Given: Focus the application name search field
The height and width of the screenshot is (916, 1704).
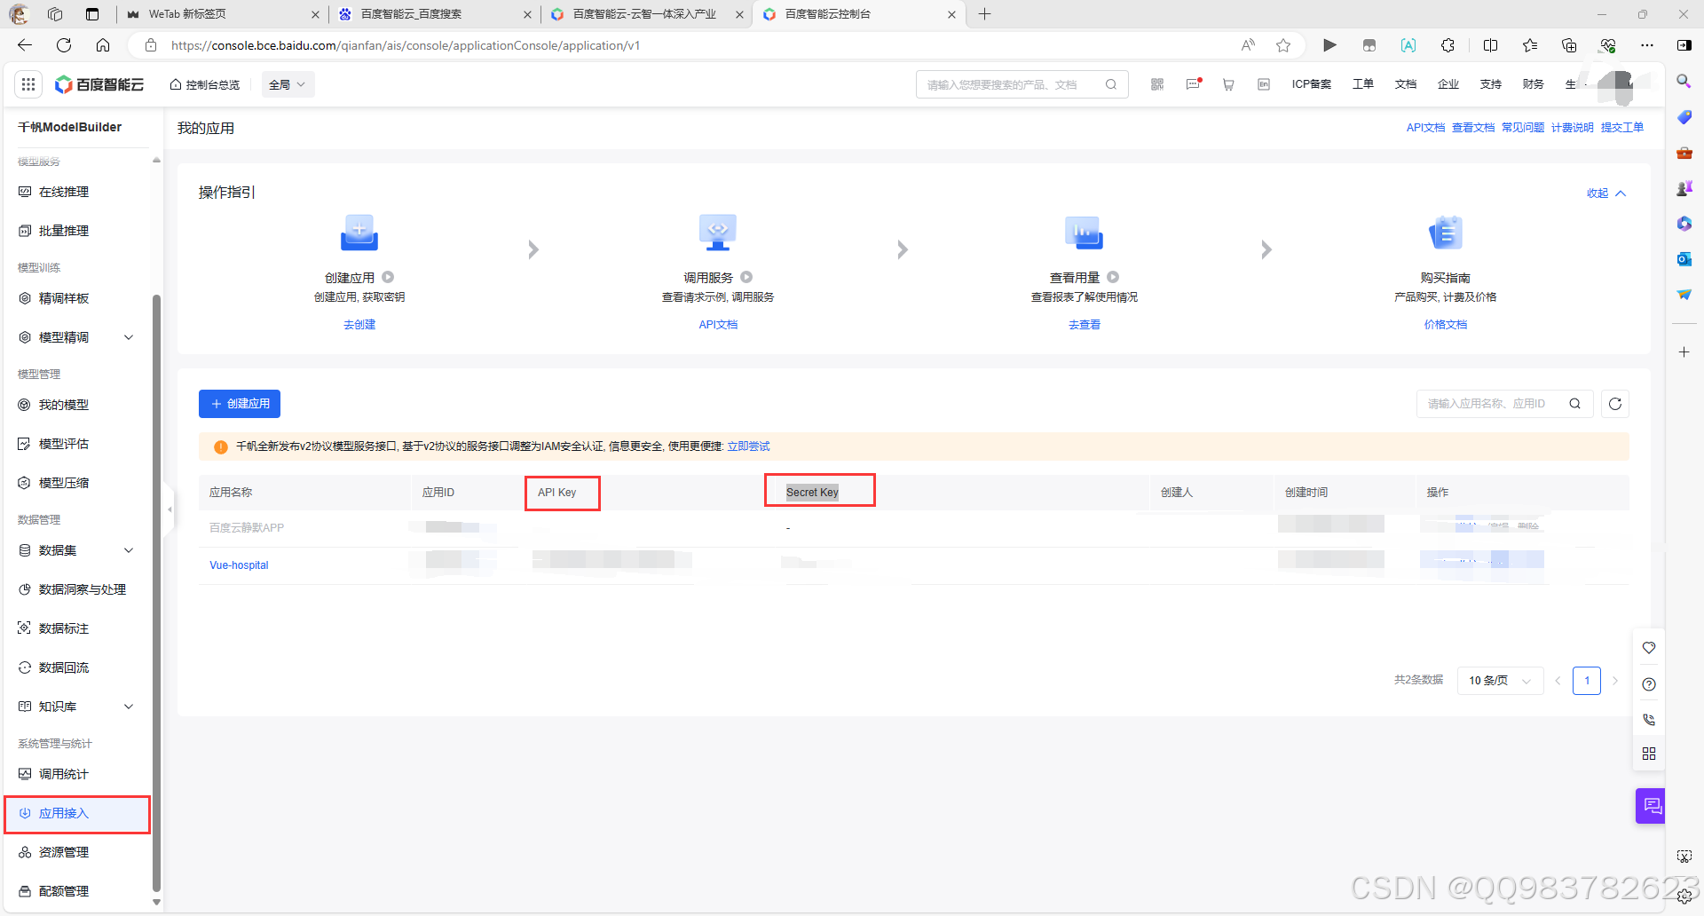Looking at the screenshot, I should 1504,404.
